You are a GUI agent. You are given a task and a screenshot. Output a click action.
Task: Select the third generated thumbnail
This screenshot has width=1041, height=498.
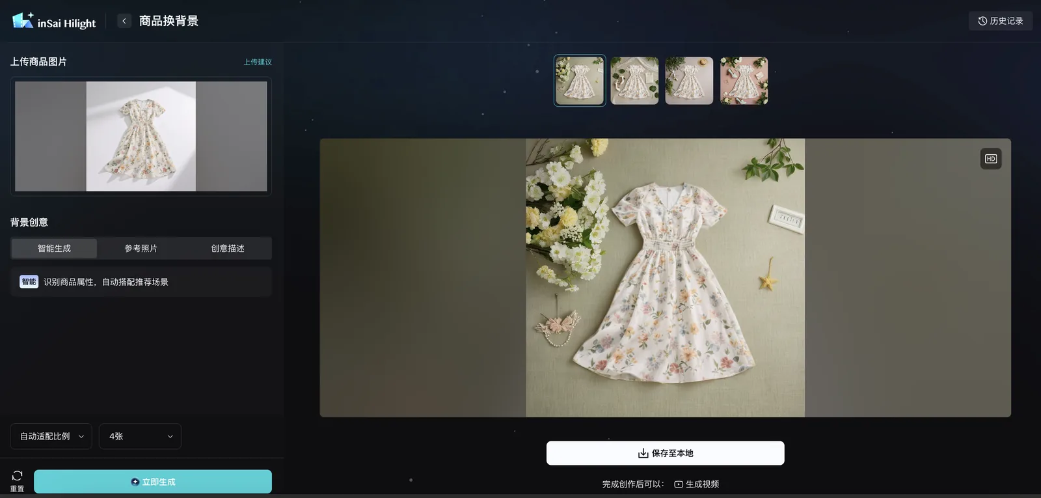tap(689, 81)
